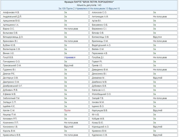This screenshot has width=179, height=137.
Task: Select the "Відсутня" status for Богомолець О.В.
Action: coord(158,37)
